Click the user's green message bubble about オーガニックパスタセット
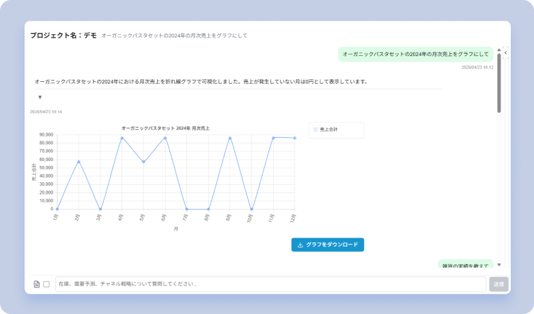 (x=415, y=54)
